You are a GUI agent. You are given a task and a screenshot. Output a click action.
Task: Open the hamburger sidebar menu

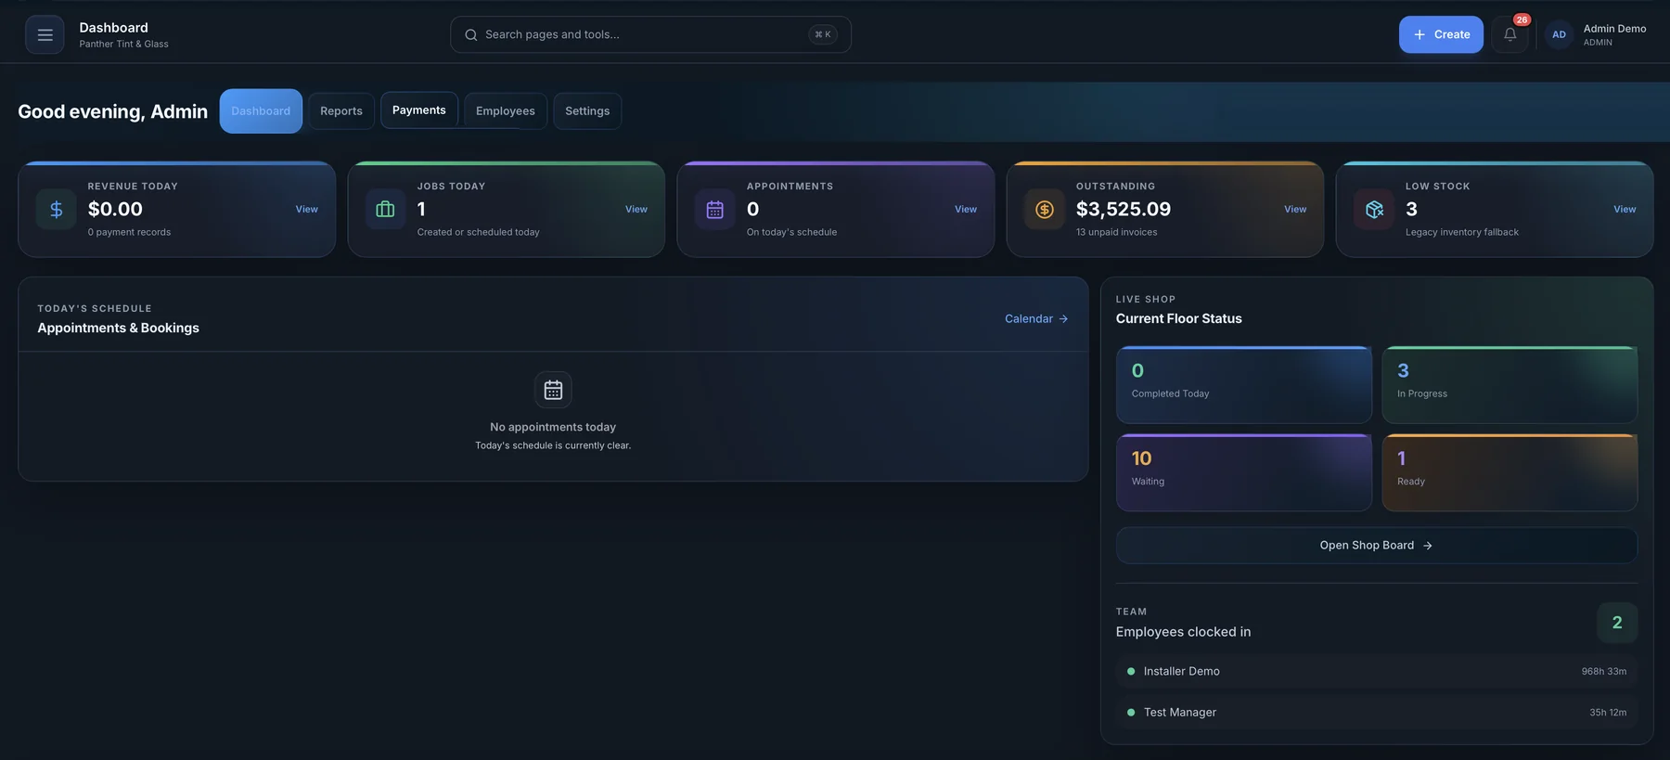point(45,34)
